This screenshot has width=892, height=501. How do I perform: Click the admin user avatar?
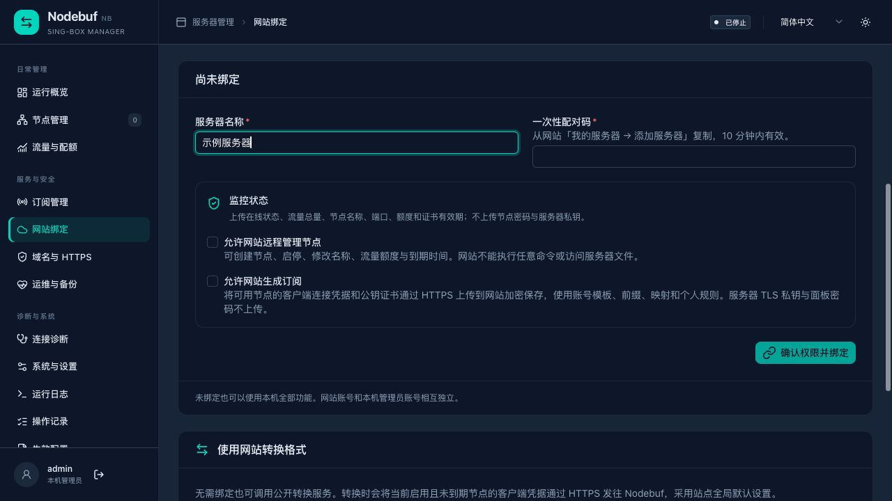tap(26, 475)
